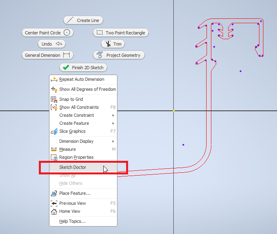The image size is (277, 234).
Task: Choose Two Point Rectangle tool
Action: (121, 33)
